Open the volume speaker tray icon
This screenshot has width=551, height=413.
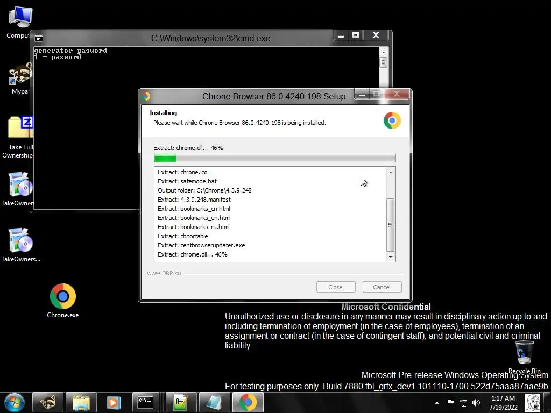476,403
